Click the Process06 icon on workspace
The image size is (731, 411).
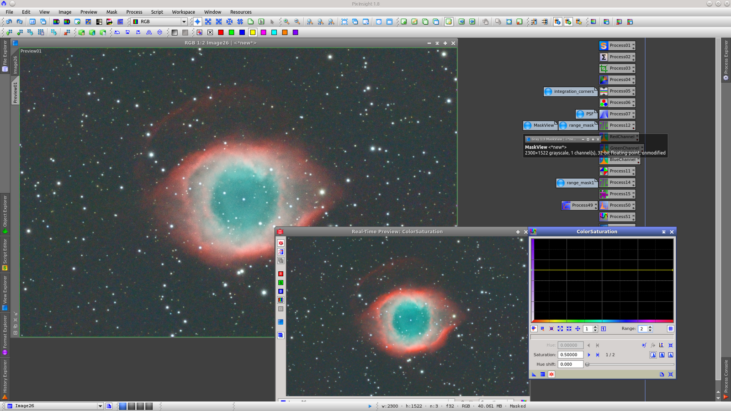pyautogui.click(x=617, y=103)
